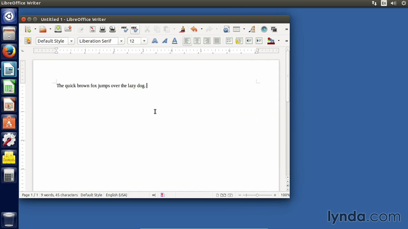The image size is (408, 229).
Task: Expand the font size dropdown
Action: [x=144, y=41]
